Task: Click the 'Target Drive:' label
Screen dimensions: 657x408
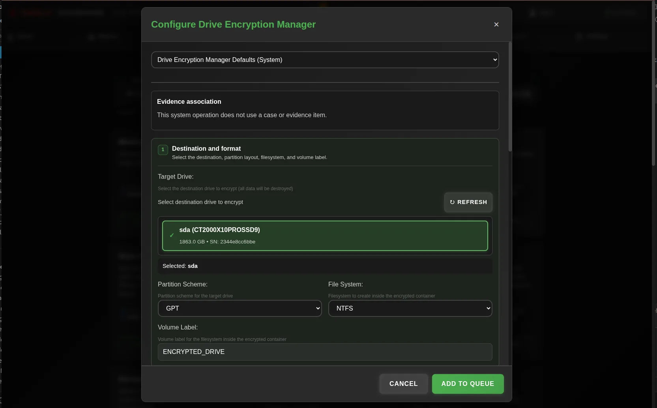Action: pos(176,177)
